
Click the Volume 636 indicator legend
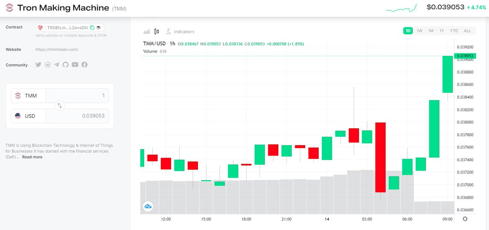pos(155,51)
